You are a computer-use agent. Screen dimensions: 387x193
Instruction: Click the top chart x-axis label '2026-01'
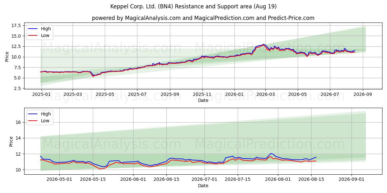point(234,95)
